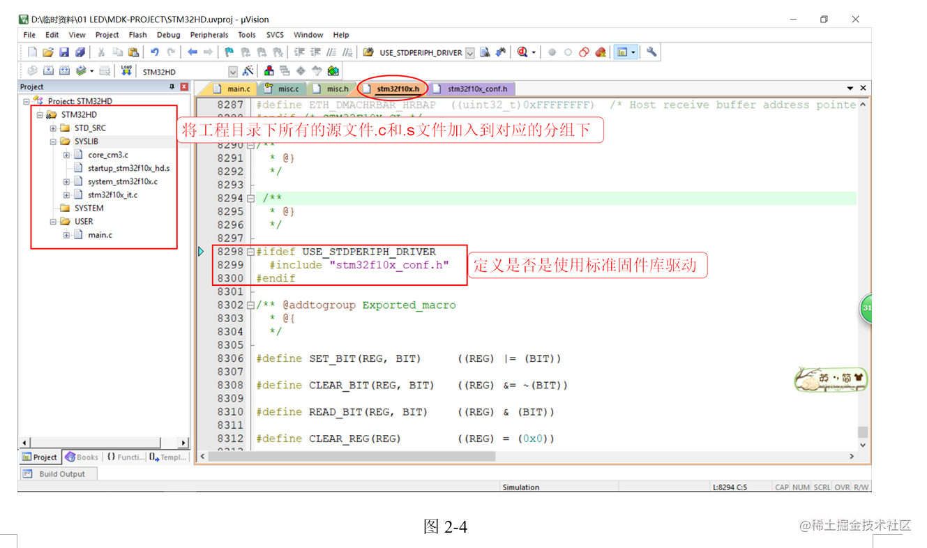Open the Debug menu

[168, 35]
